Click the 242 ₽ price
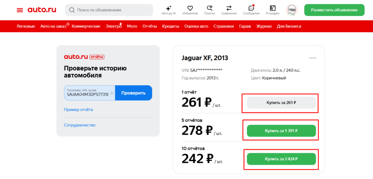Screen dimensions: 373x179 (197, 159)
